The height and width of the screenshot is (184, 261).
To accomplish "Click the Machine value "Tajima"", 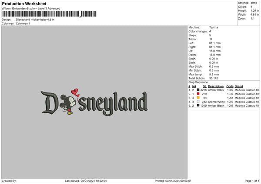I will [214, 27].
